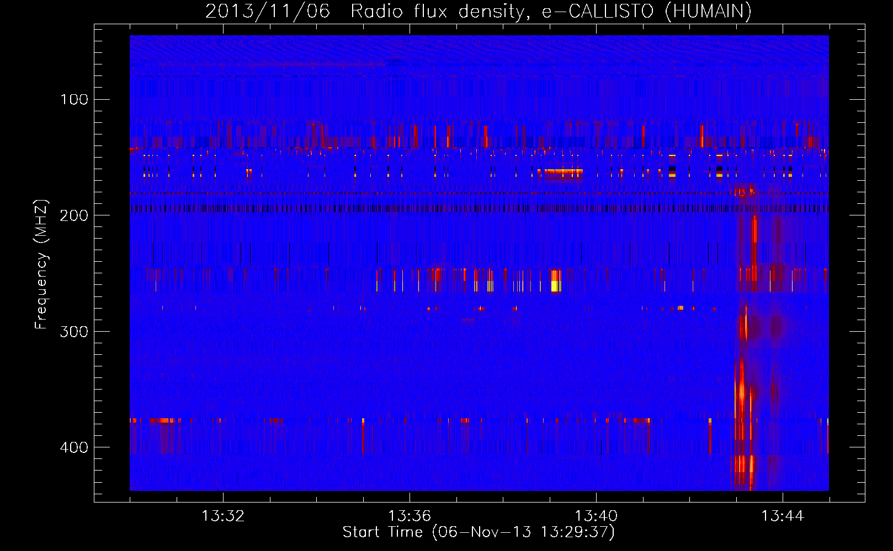This screenshot has height=551, width=893.
Task: Select the 400 frequency tick label
Action: click(74, 447)
